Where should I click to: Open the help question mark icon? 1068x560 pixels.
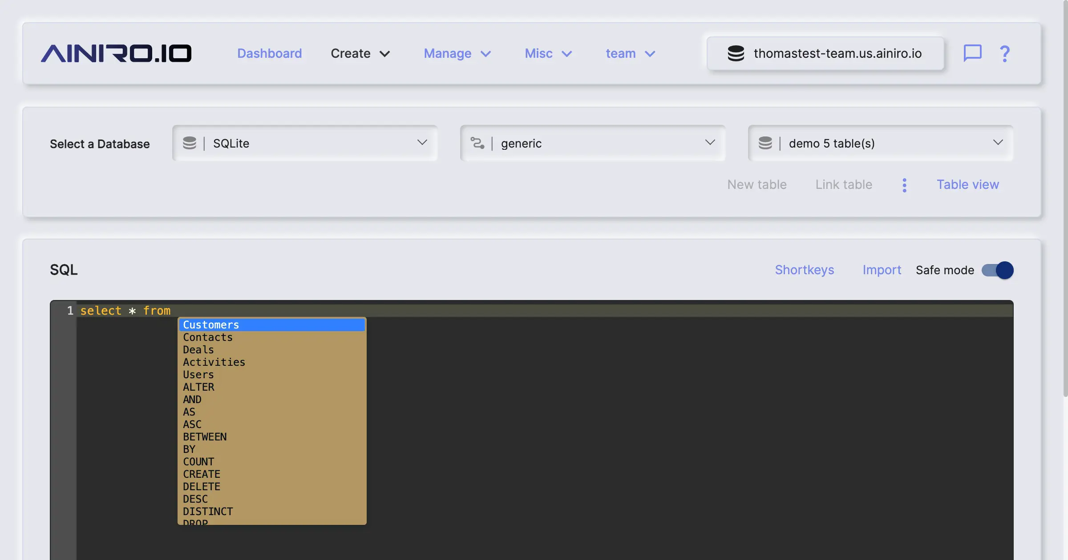point(1004,53)
